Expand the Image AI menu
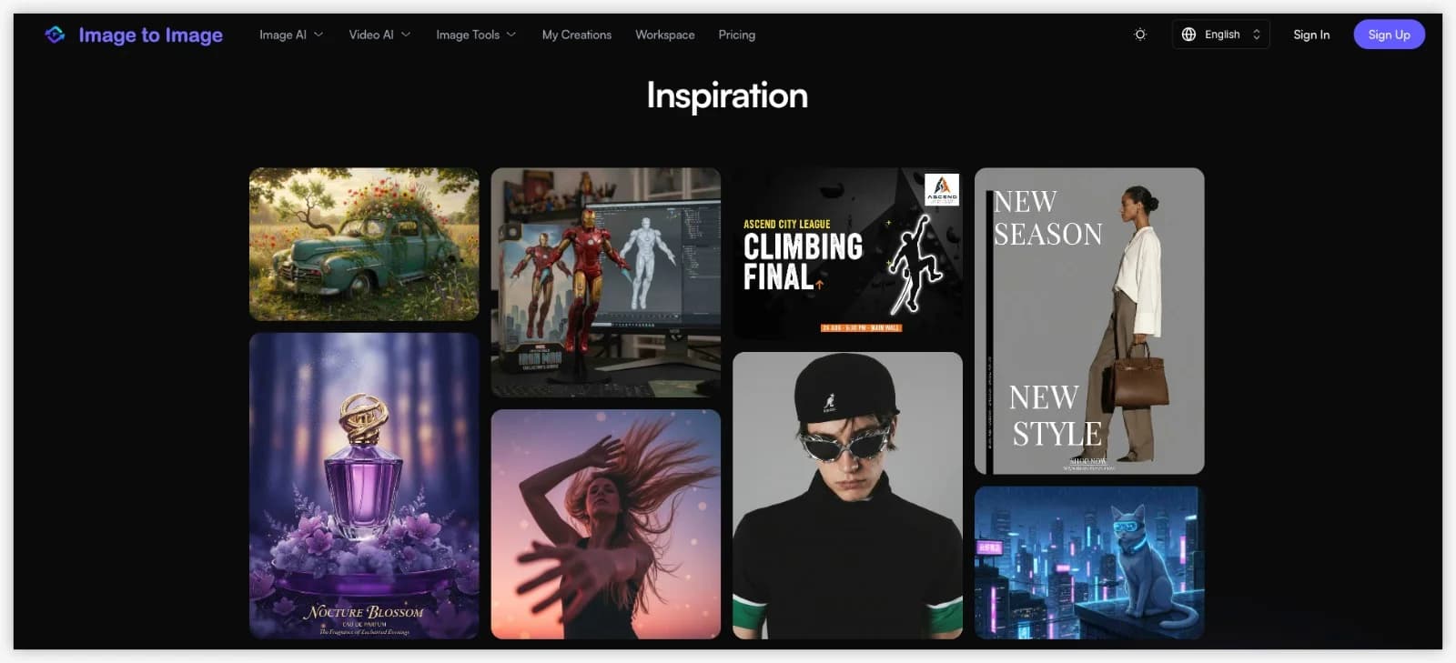Image resolution: width=1456 pixels, height=663 pixels. coord(291,35)
